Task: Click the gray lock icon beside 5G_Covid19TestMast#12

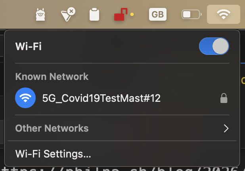Action: [224, 98]
